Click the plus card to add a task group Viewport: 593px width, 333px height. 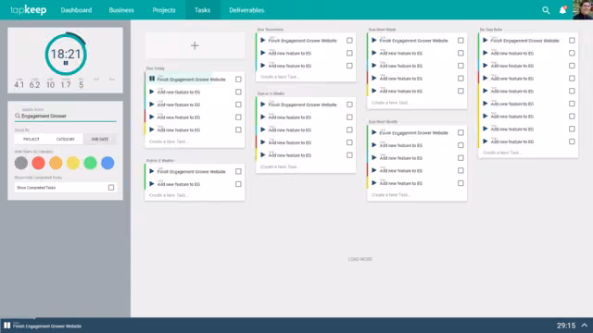pyautogui.click(x=195, y=45)
